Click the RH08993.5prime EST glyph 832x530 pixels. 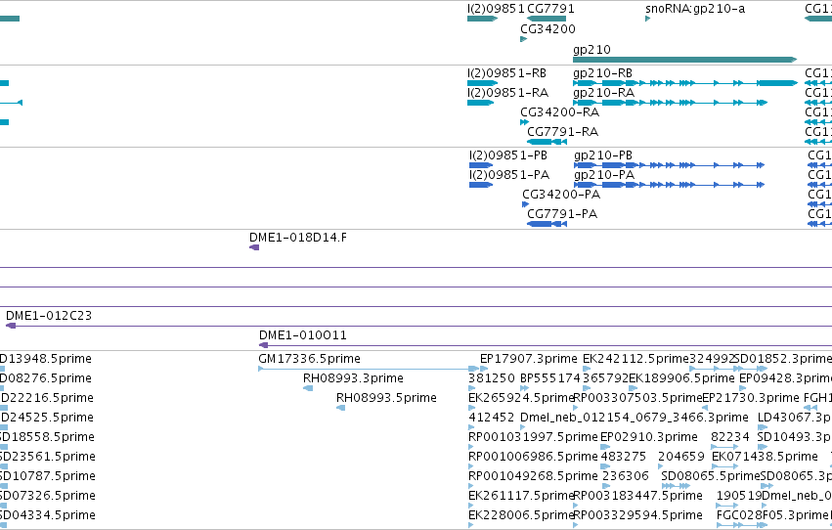340,408
